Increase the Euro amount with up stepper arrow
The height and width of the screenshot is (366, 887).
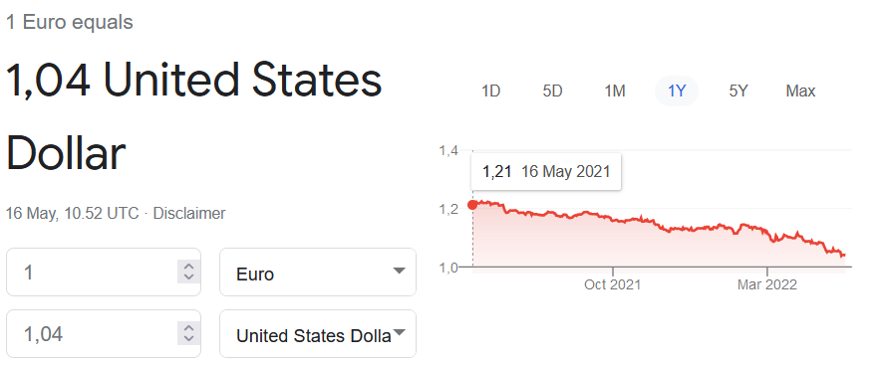pos(189,267)
